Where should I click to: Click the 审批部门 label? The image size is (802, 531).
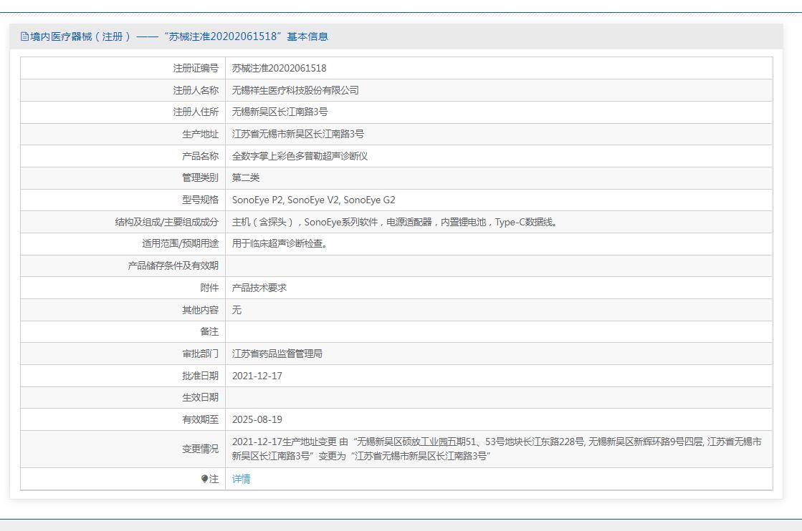200,354
